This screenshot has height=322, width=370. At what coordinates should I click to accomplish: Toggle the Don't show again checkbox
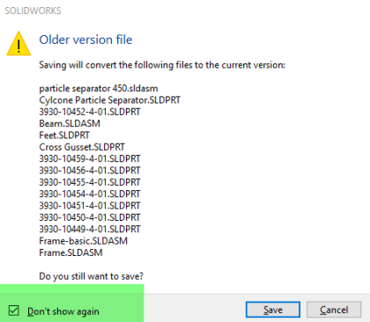pos(14,311)
